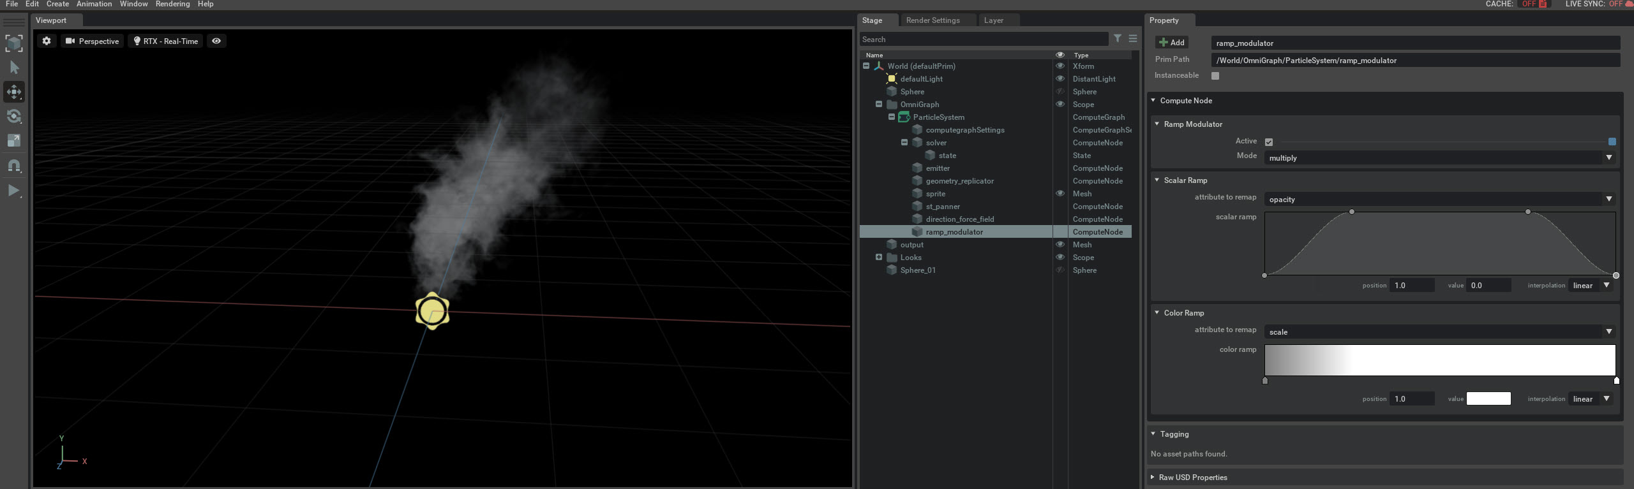Screen dimensions: 1634x489
Task: Open Scalar Ramp attribute to remap dropdown
Action: [1440, 199]
